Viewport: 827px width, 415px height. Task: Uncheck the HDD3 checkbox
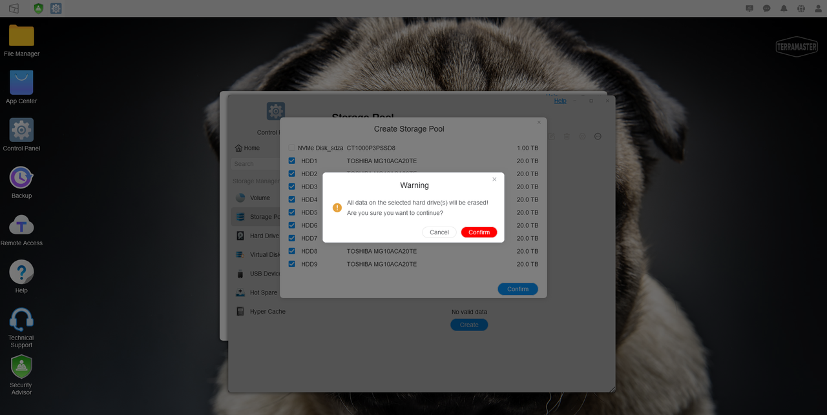[x=292, y=187]
